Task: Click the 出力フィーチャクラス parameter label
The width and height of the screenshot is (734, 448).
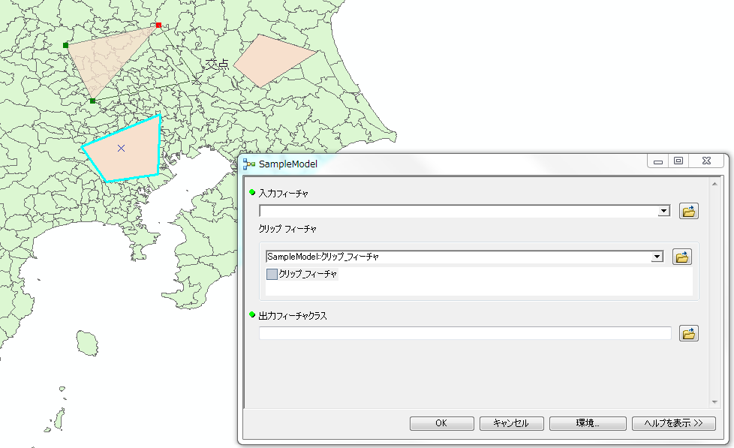Action: pyautogui.click(x=293, y=316)
